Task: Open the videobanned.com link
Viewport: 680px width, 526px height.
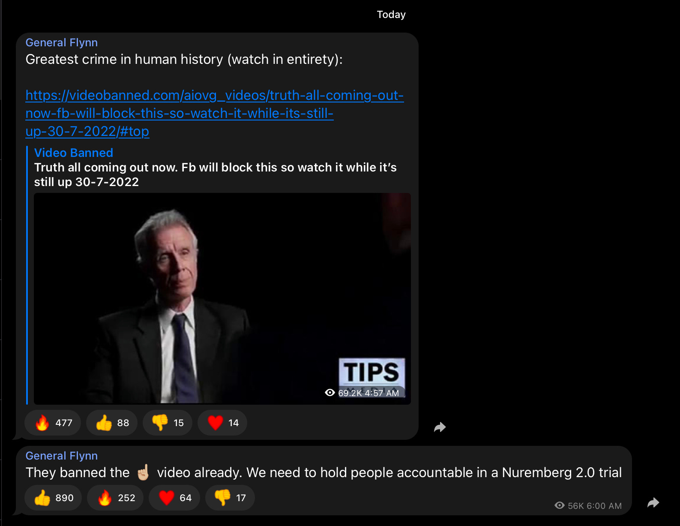Action: (x=214, y=113)
